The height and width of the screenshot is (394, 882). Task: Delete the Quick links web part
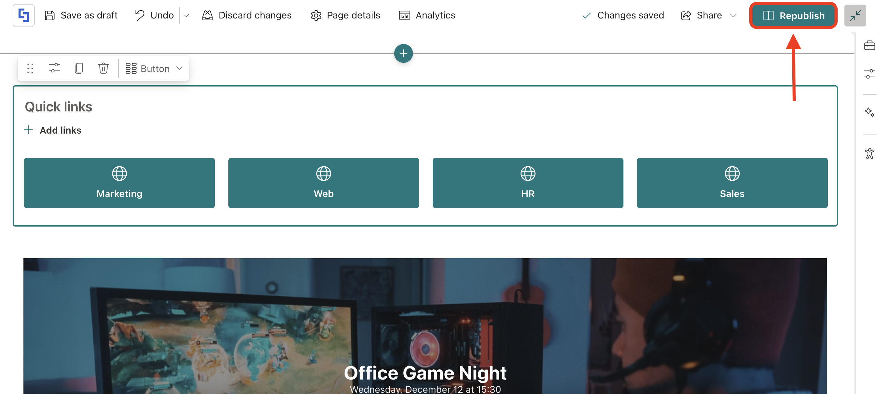[x=103, y=68]
